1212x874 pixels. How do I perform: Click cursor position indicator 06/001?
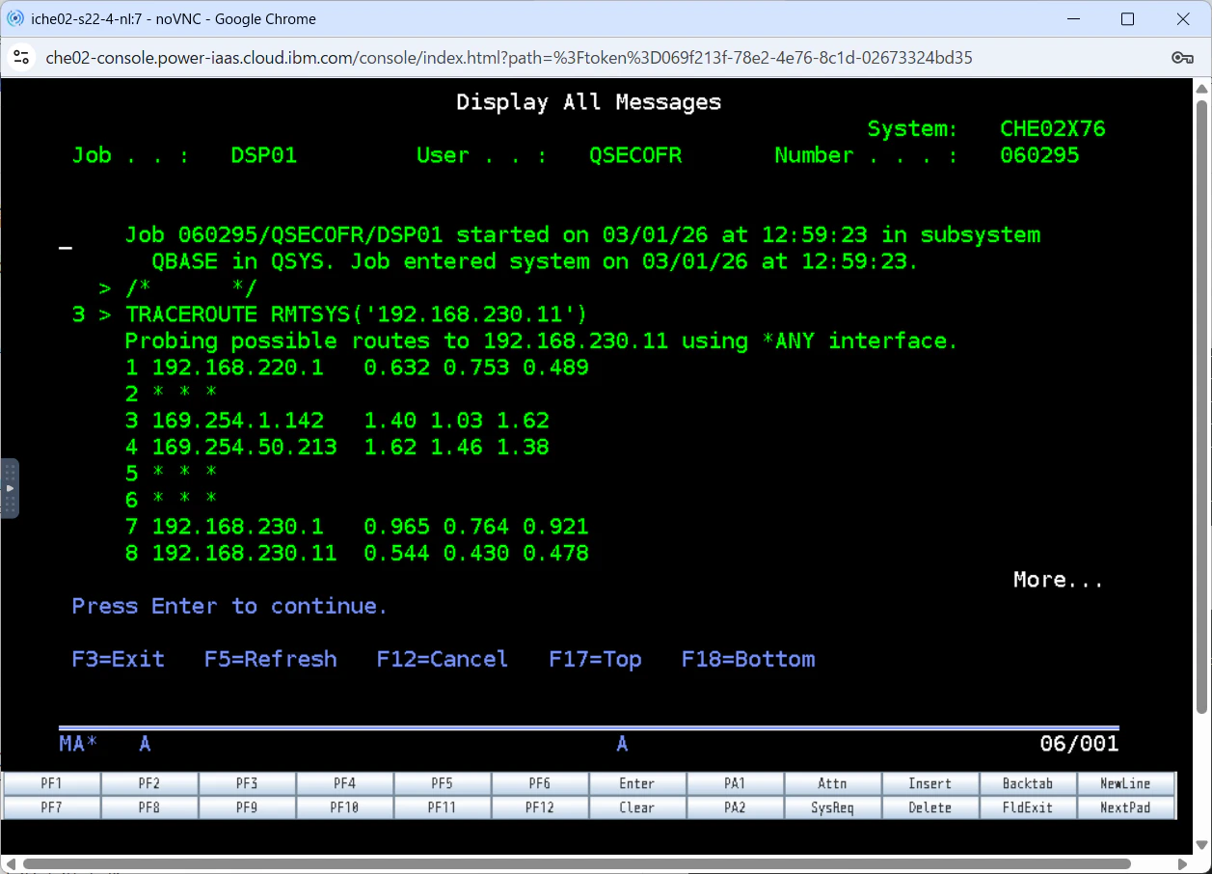[1079, 744]
